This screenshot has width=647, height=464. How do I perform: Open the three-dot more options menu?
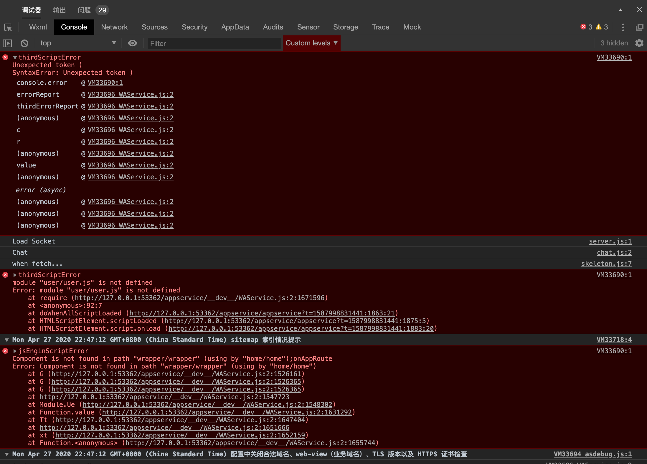coord(623,27)
